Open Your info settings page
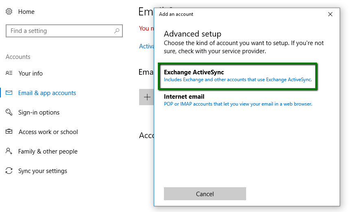 click(31, 74)
